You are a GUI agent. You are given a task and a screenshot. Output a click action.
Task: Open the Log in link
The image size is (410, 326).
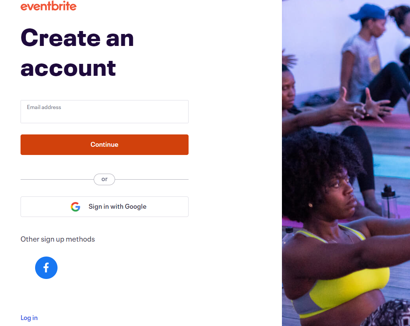point(29,318)
